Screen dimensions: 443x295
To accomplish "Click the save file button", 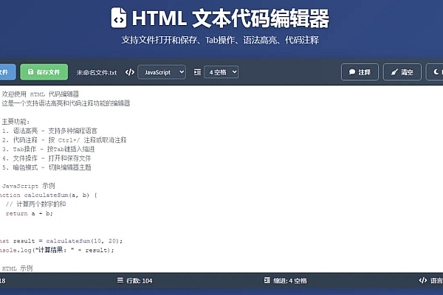I will (44, 72).
